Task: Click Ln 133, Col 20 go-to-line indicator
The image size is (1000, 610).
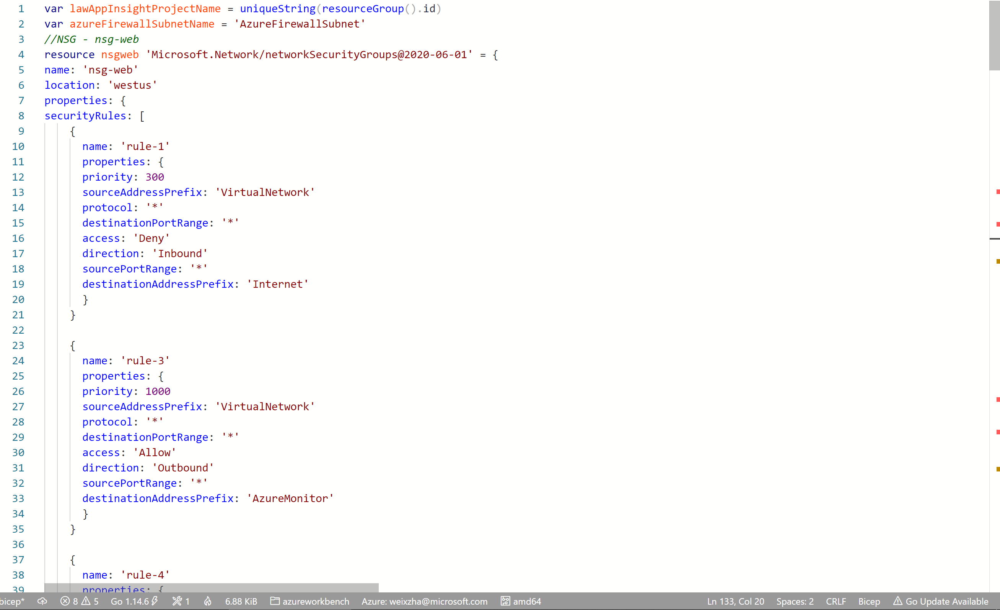Action: pos(735,601)
